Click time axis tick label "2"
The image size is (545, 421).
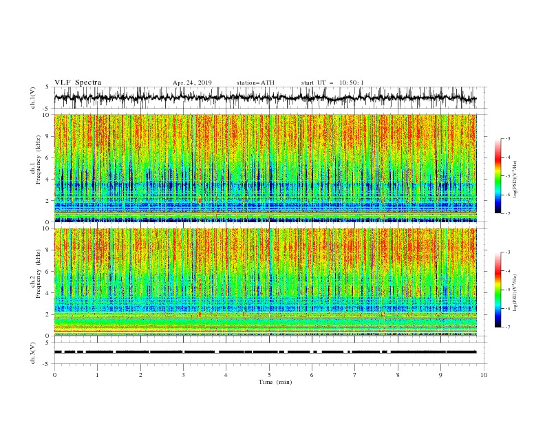[140, 375]
